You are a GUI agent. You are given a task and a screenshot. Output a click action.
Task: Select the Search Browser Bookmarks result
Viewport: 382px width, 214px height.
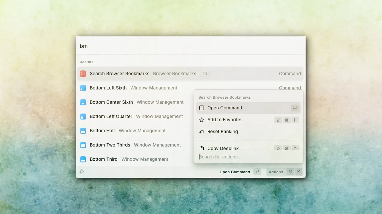click(x=190, y=74)
